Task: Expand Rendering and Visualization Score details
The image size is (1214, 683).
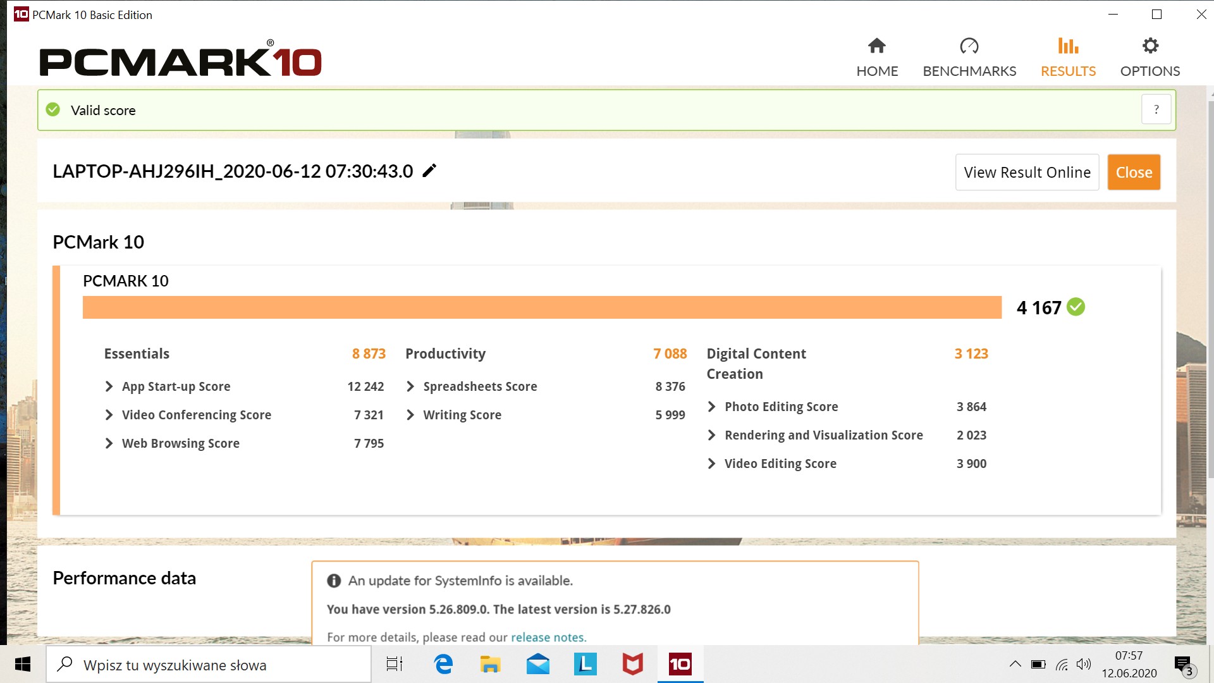Action: (x=712, y=435)
